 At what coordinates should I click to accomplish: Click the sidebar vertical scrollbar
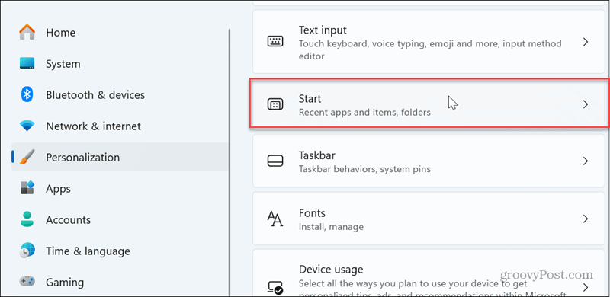click(x=229, y=162)
